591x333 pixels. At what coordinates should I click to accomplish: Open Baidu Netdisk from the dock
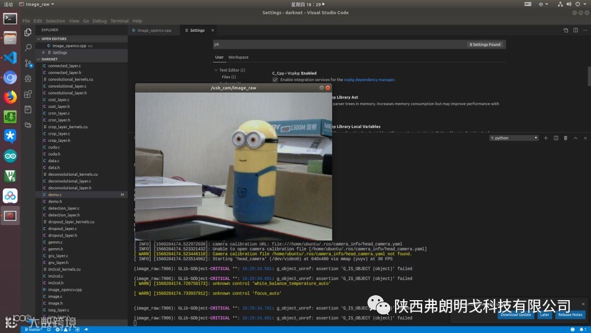tap(10, 196)
